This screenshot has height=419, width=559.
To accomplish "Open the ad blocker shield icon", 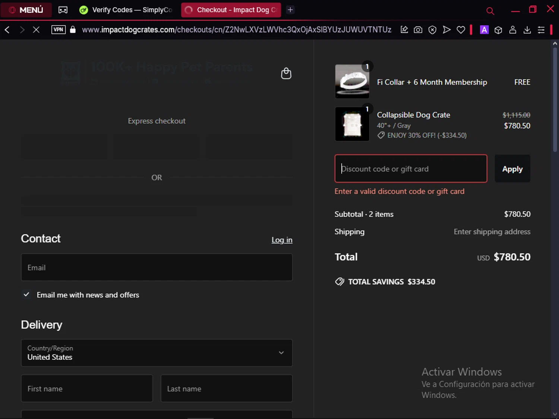I will [432, 30].
